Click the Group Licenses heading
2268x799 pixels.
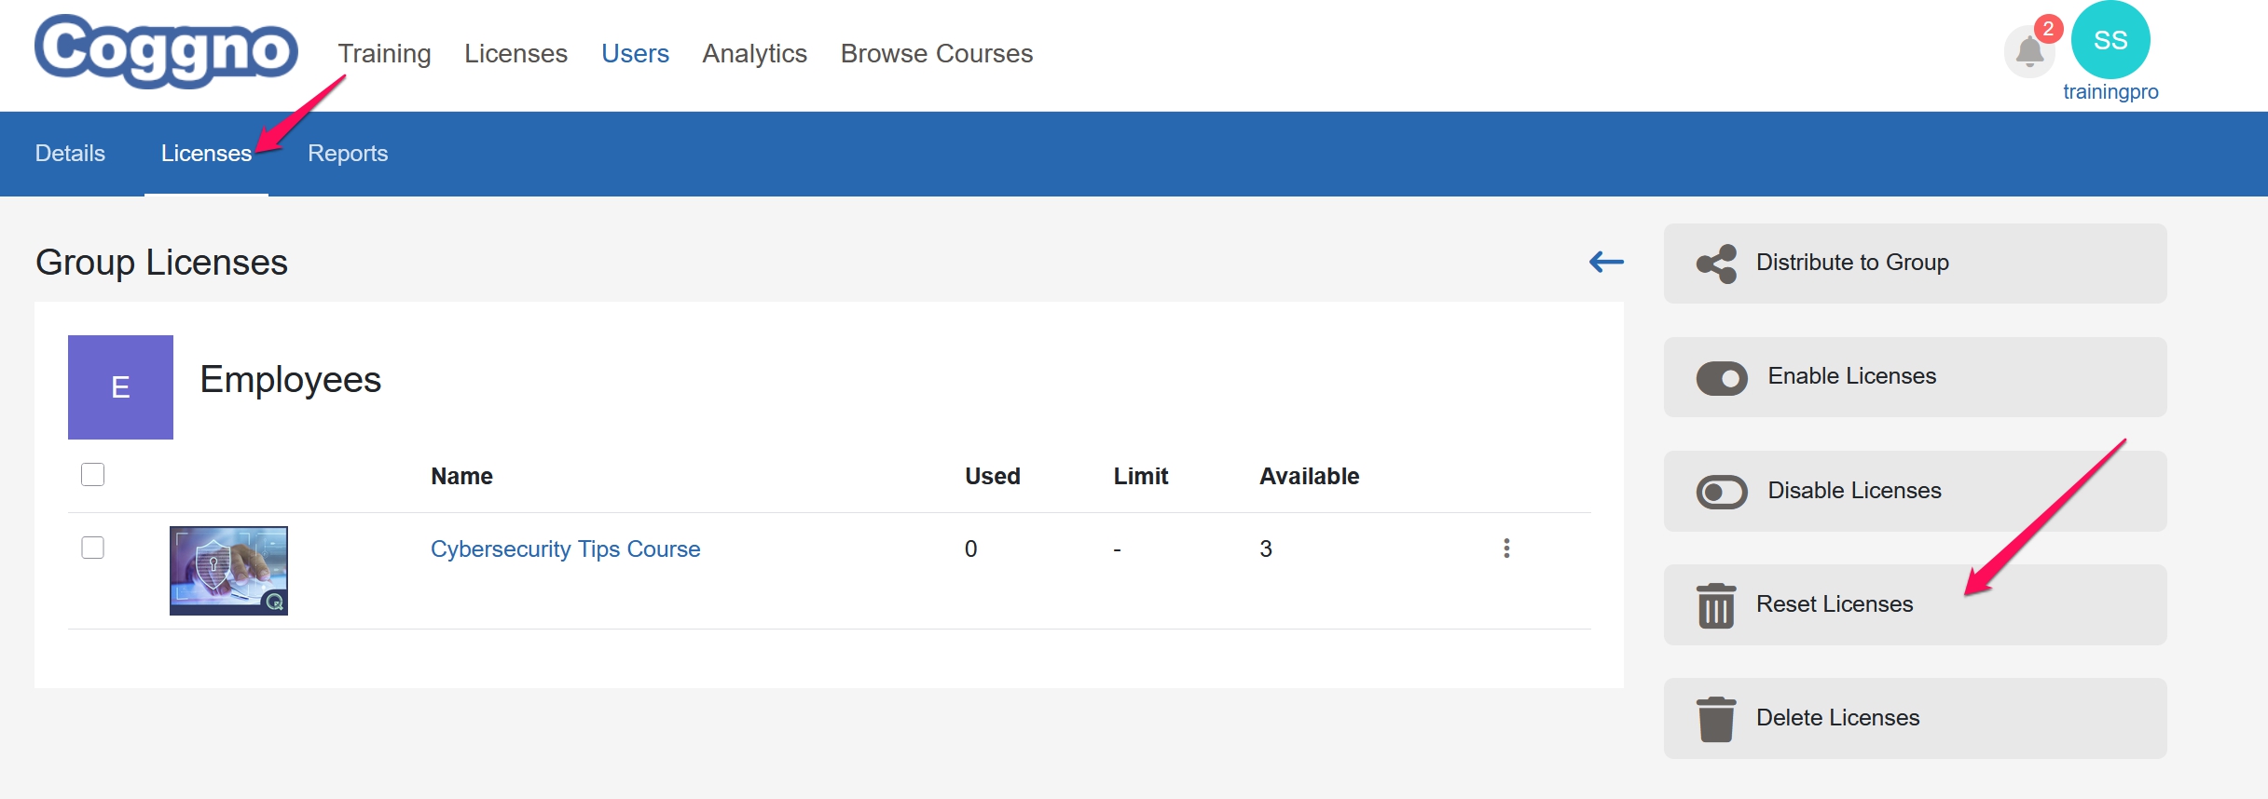point(161,264)
